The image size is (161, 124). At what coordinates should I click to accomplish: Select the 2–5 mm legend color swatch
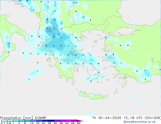point(22,121)
